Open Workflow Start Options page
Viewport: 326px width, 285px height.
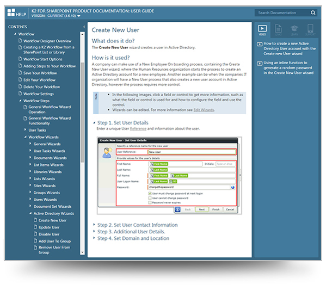[43, 59]
